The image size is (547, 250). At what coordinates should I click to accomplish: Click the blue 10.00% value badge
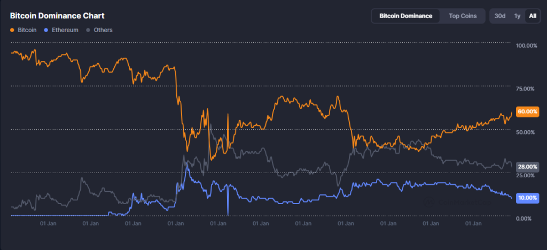point(527,198)
